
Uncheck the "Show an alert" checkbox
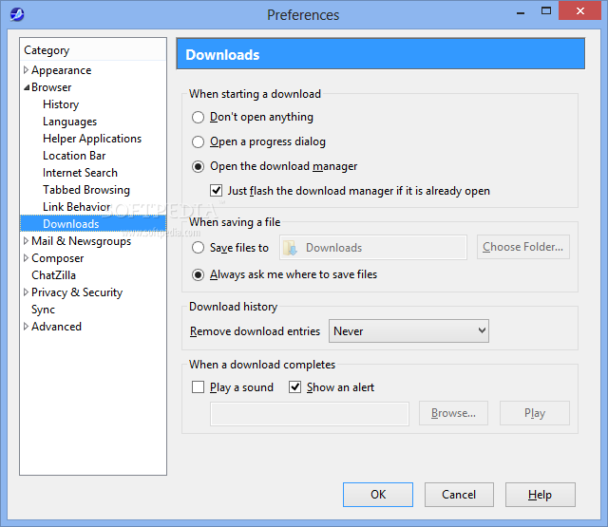coord(294,387)
